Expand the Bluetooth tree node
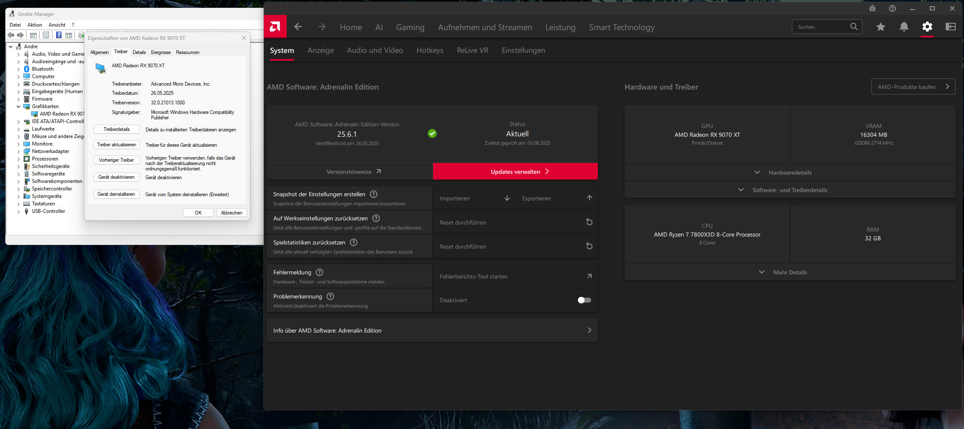Screen dimensions: 964x429 pos(18,69)
